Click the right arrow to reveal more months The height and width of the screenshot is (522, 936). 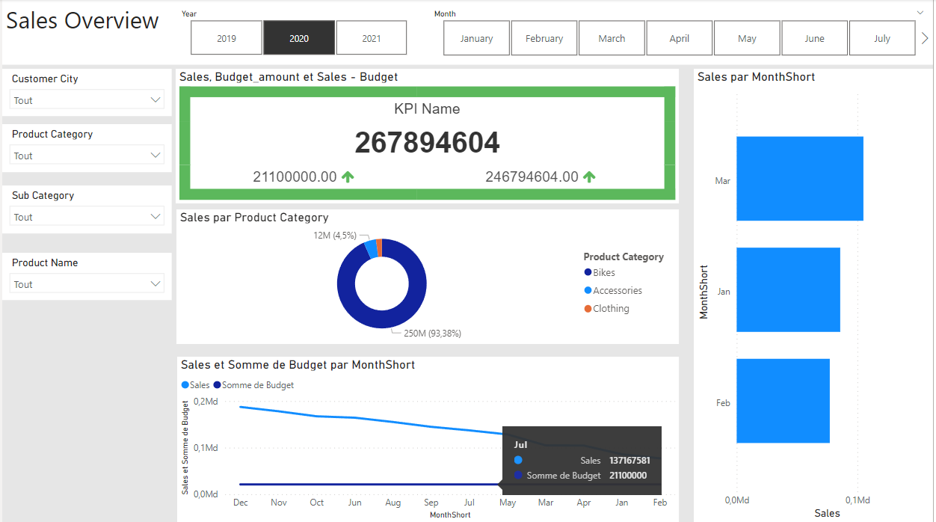pos(924,37)
